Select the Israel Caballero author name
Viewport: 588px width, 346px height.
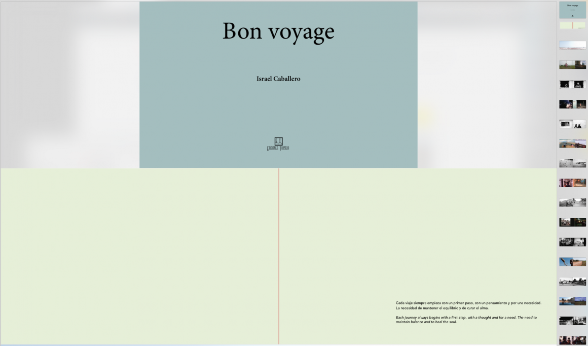(278, 79)
